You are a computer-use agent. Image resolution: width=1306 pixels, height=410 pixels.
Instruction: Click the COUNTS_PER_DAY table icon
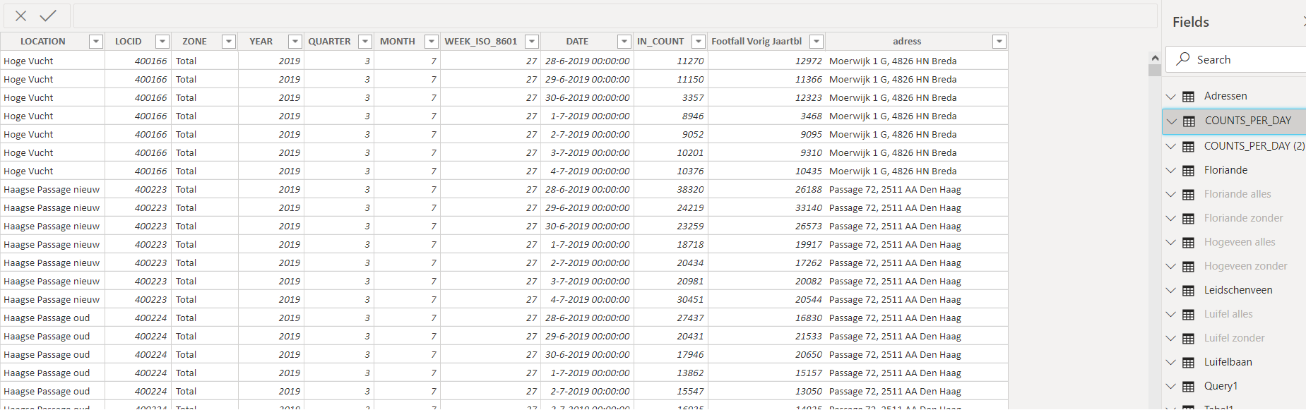[x=1189, y=121]
